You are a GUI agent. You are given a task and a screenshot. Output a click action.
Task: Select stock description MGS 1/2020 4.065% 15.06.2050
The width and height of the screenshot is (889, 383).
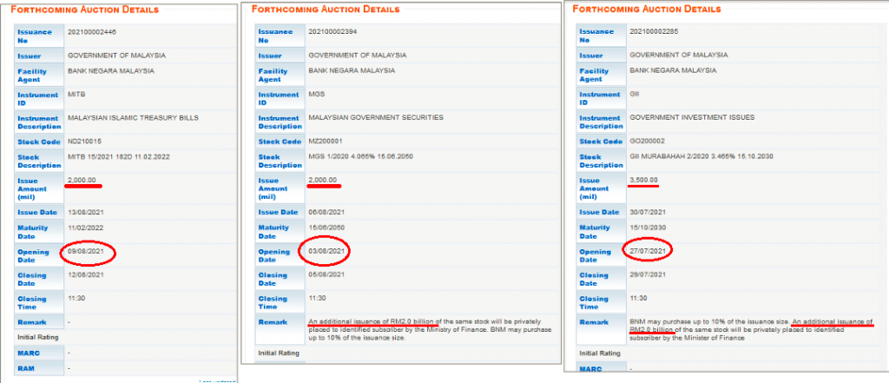pyautogui.click(x=362, y=156)
